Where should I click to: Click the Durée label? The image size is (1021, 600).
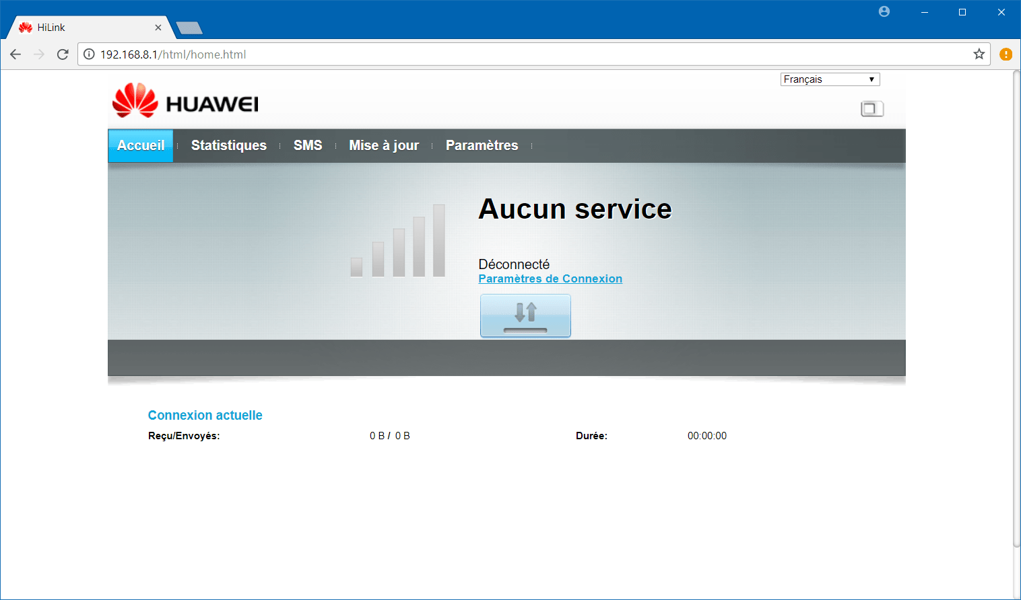pos(591,436)
